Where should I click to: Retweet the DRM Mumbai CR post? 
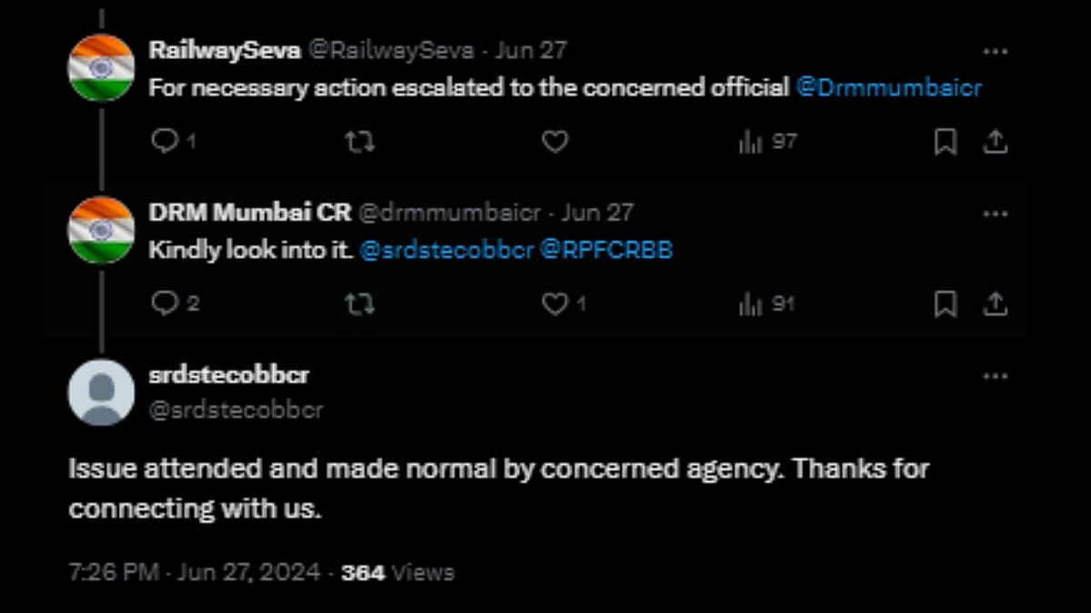tap(360, 304)
